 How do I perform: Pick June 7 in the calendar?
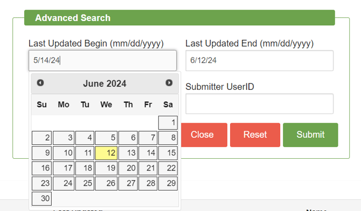[x=148, y=138]
